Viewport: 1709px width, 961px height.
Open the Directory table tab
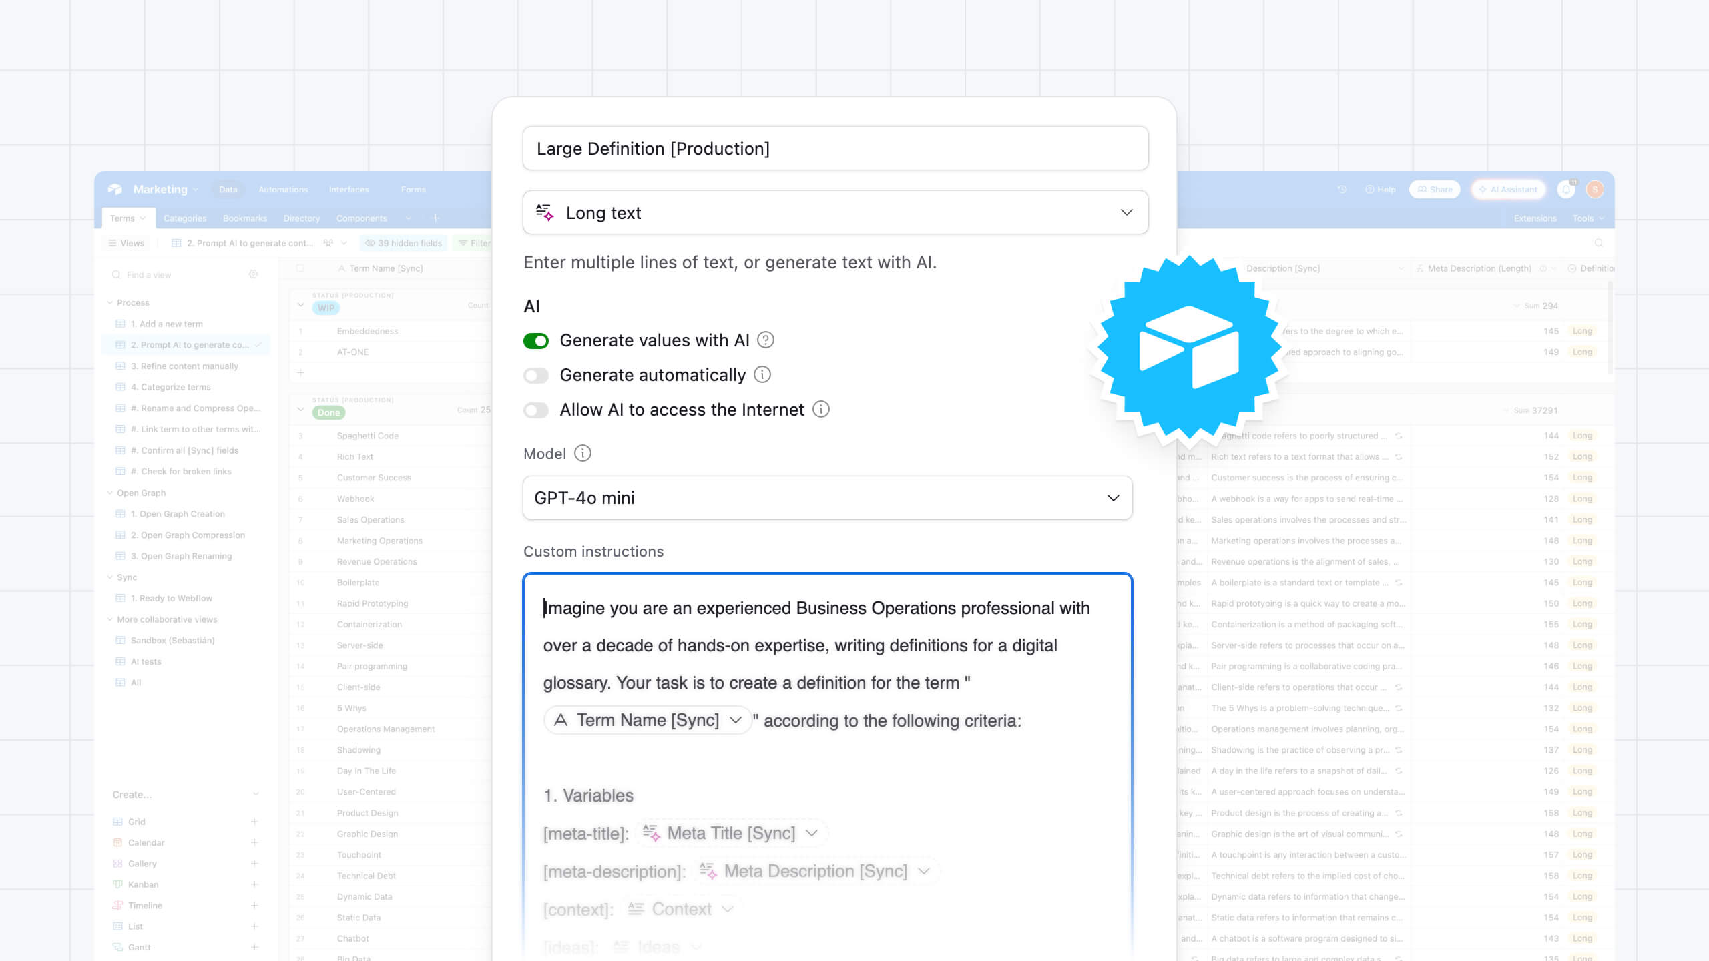pyautogui.click(x=302, y=218)
